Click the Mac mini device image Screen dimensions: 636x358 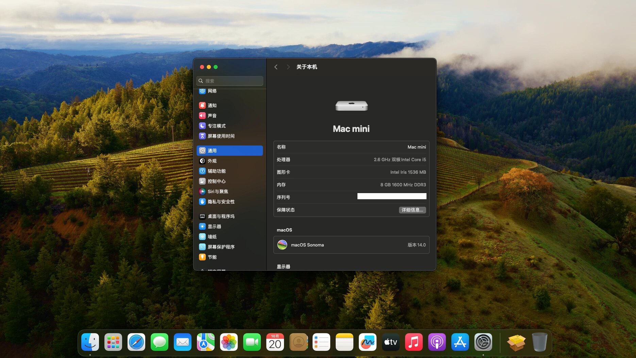pyautogui.click(x=351, y=106)
